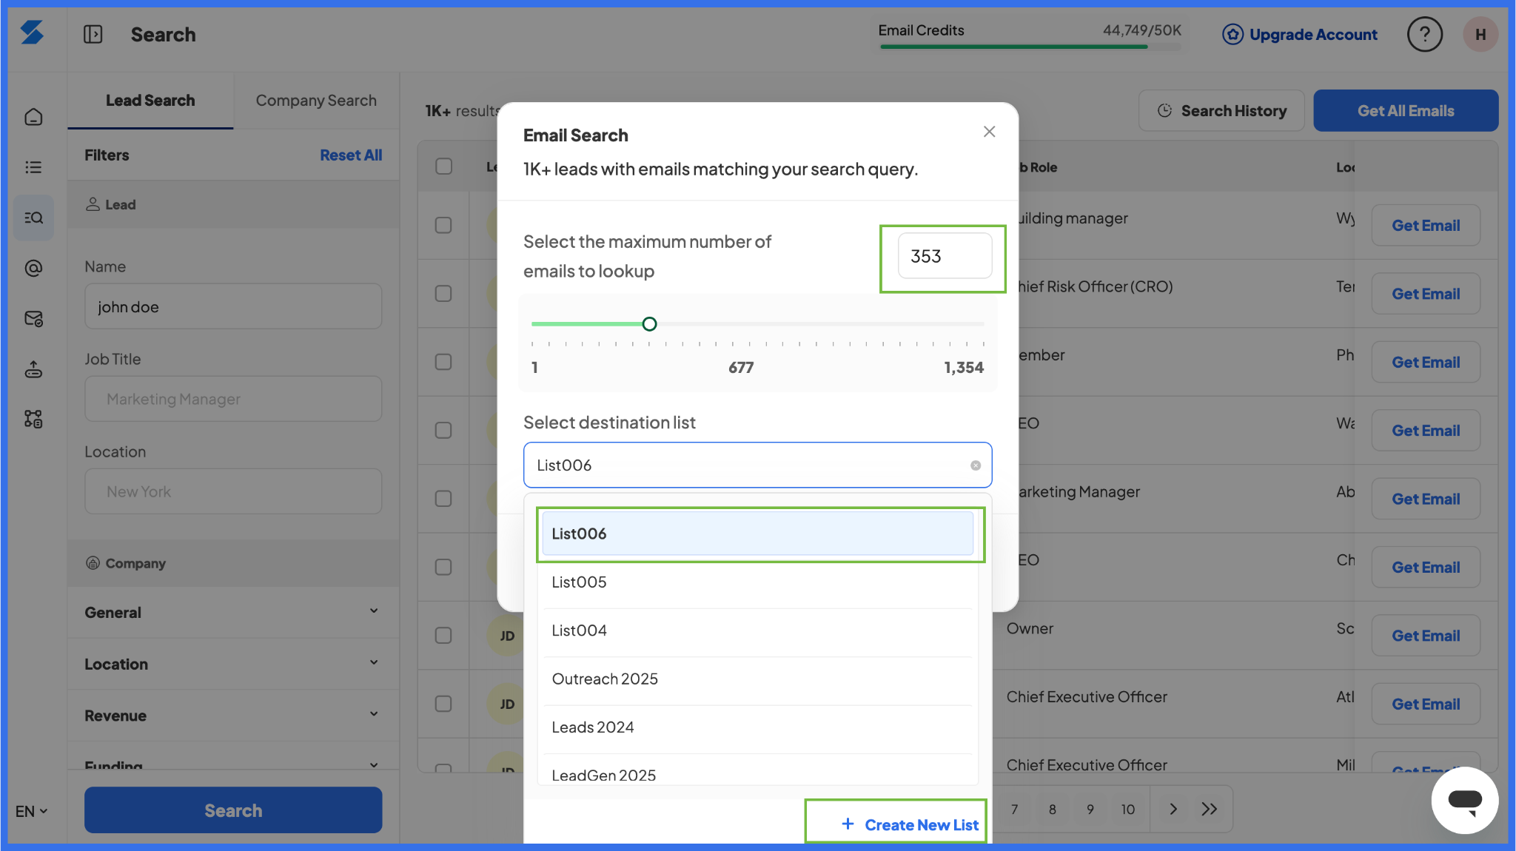The width and height of the screenshot is (1516, 851).
Task: Check the Building manager row checkbox
Action: 443,225
